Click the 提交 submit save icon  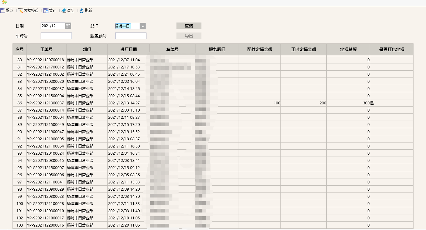(x=3, y=11)
